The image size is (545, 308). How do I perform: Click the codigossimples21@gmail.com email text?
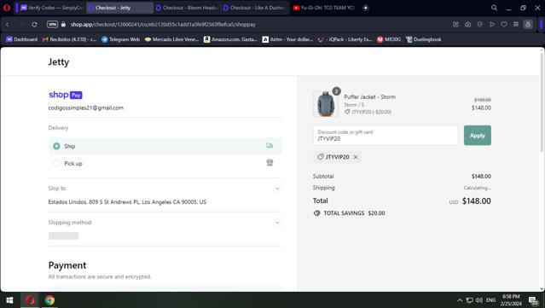click(x=86, y=108)
